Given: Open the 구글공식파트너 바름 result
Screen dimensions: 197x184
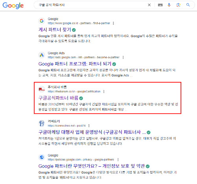Looking at the screenshot, I should (x=58, y=98).
